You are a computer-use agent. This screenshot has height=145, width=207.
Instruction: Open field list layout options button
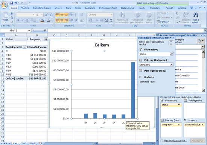(201, 41)
